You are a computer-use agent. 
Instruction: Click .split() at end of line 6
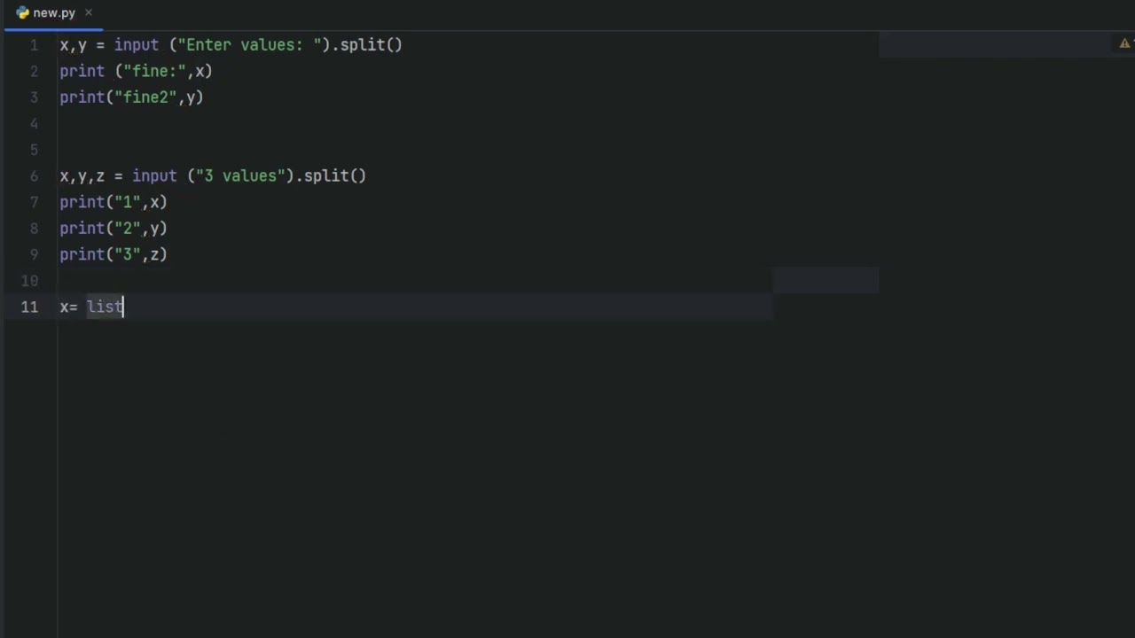click(x=331, y=176)
